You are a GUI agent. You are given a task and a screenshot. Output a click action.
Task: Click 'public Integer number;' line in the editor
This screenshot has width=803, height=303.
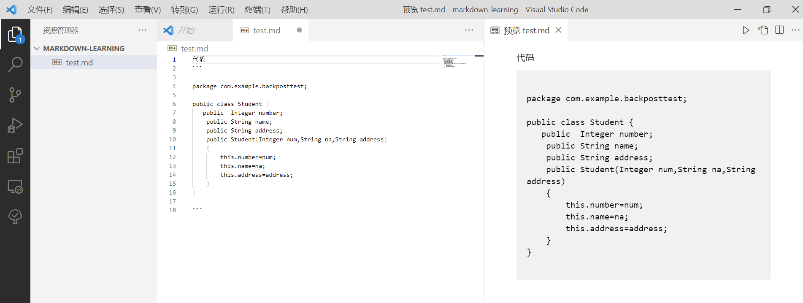point(243,113)
